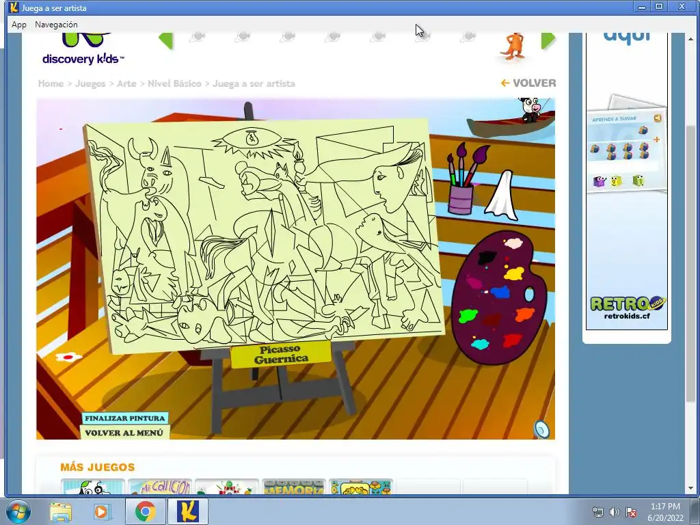Open the Arte breadcrumb link
This screenshot has height=525, width=700.
point(126,83)
